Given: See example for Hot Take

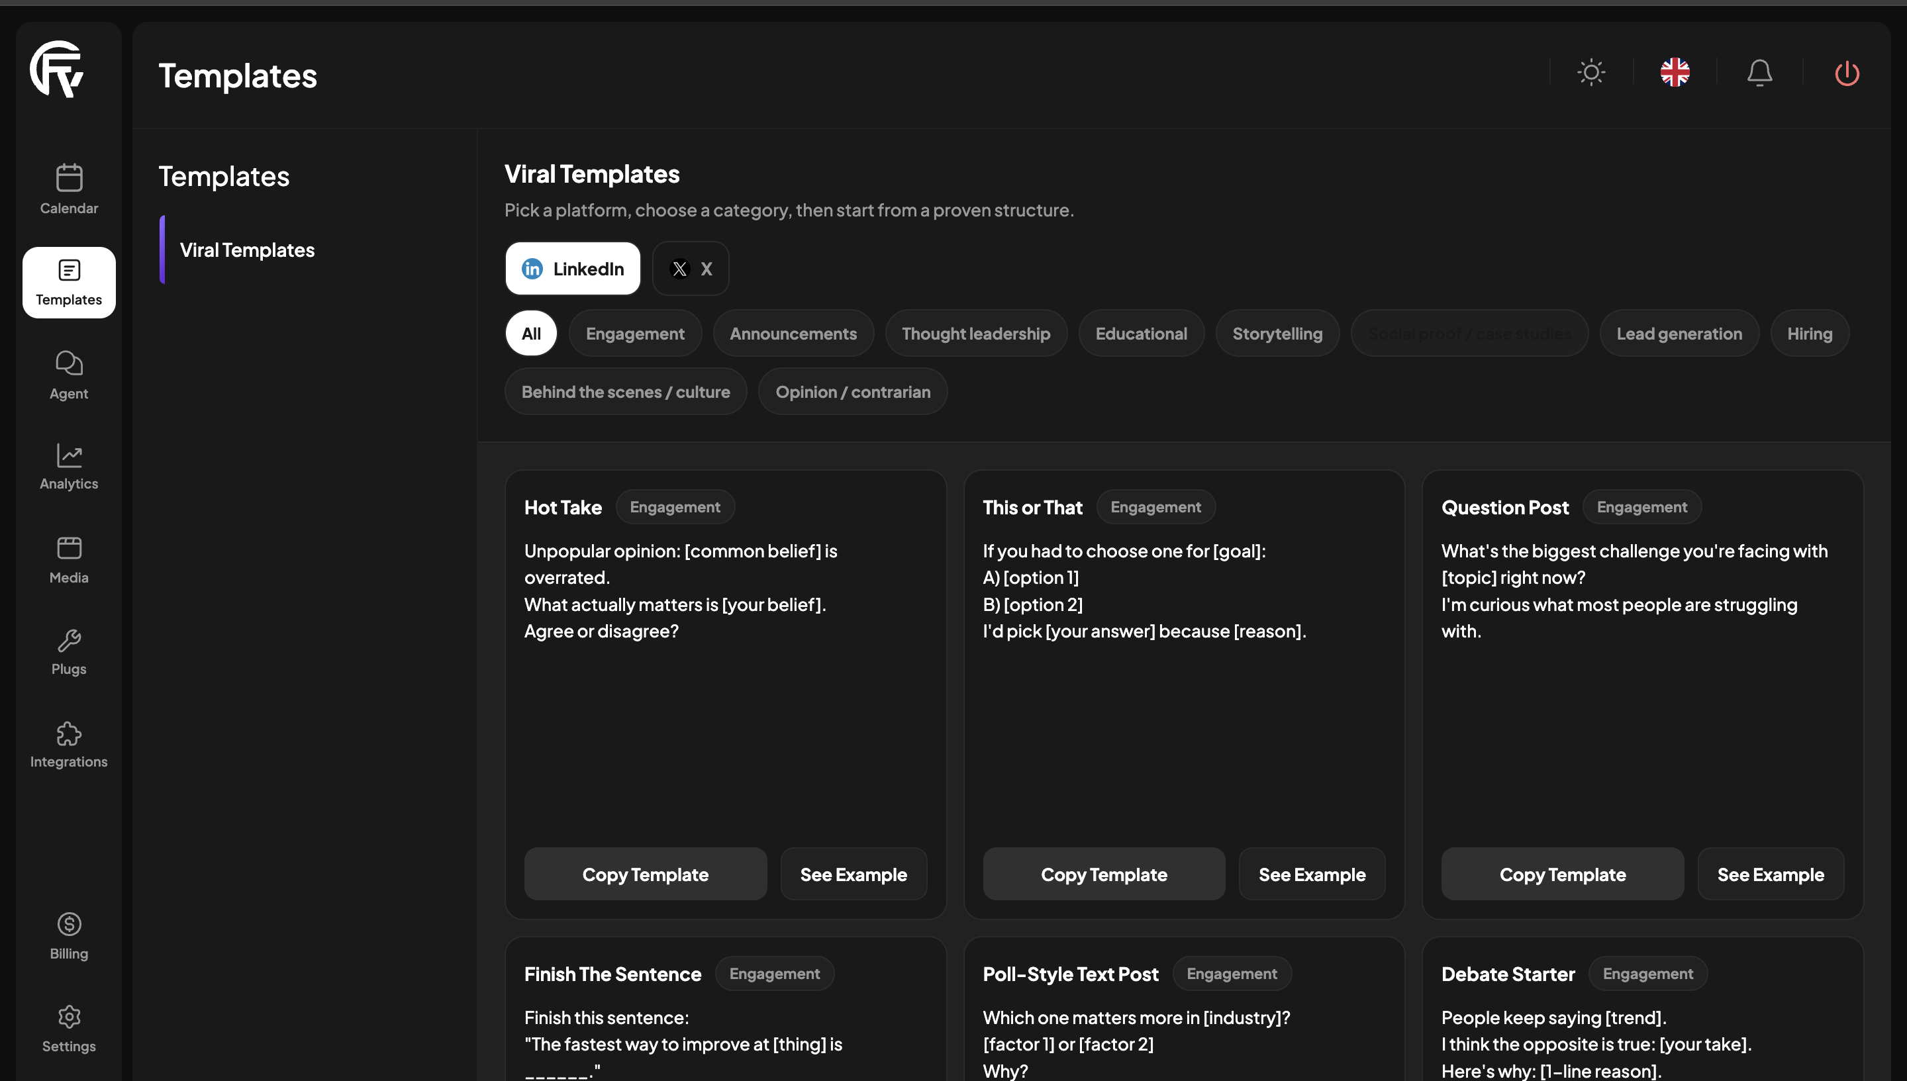Looking at the screenshot, I should (854, 874).
